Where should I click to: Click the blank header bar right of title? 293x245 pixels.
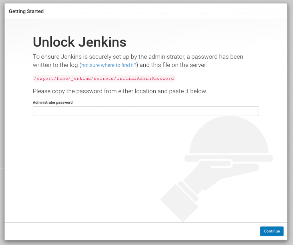click(171, 11)
